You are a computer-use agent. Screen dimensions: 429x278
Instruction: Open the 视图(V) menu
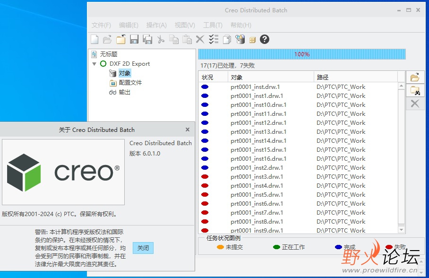pyautogui.click(x=185, y=25)
